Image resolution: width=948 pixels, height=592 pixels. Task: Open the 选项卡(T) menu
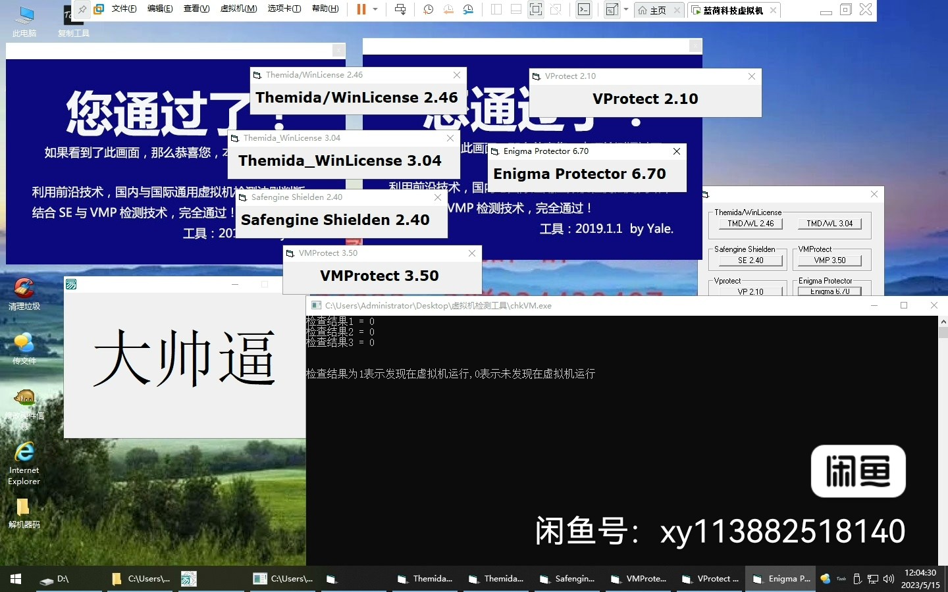click(x=284, y=9)
